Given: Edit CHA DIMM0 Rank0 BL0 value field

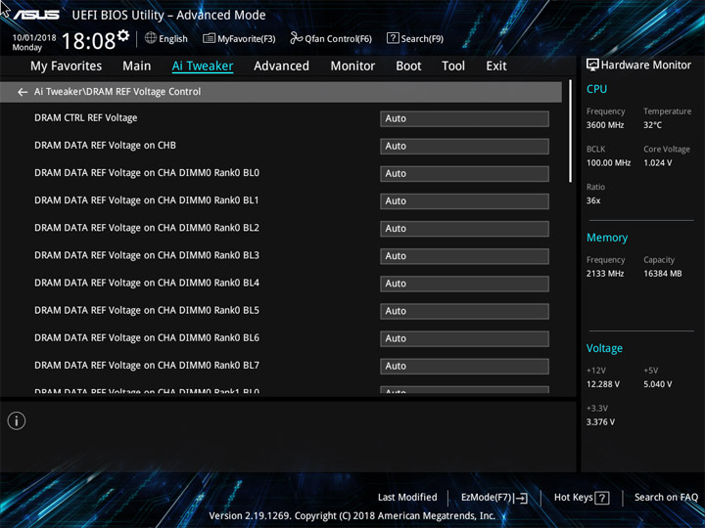Looking at the screenshot, I should [464, 174].
